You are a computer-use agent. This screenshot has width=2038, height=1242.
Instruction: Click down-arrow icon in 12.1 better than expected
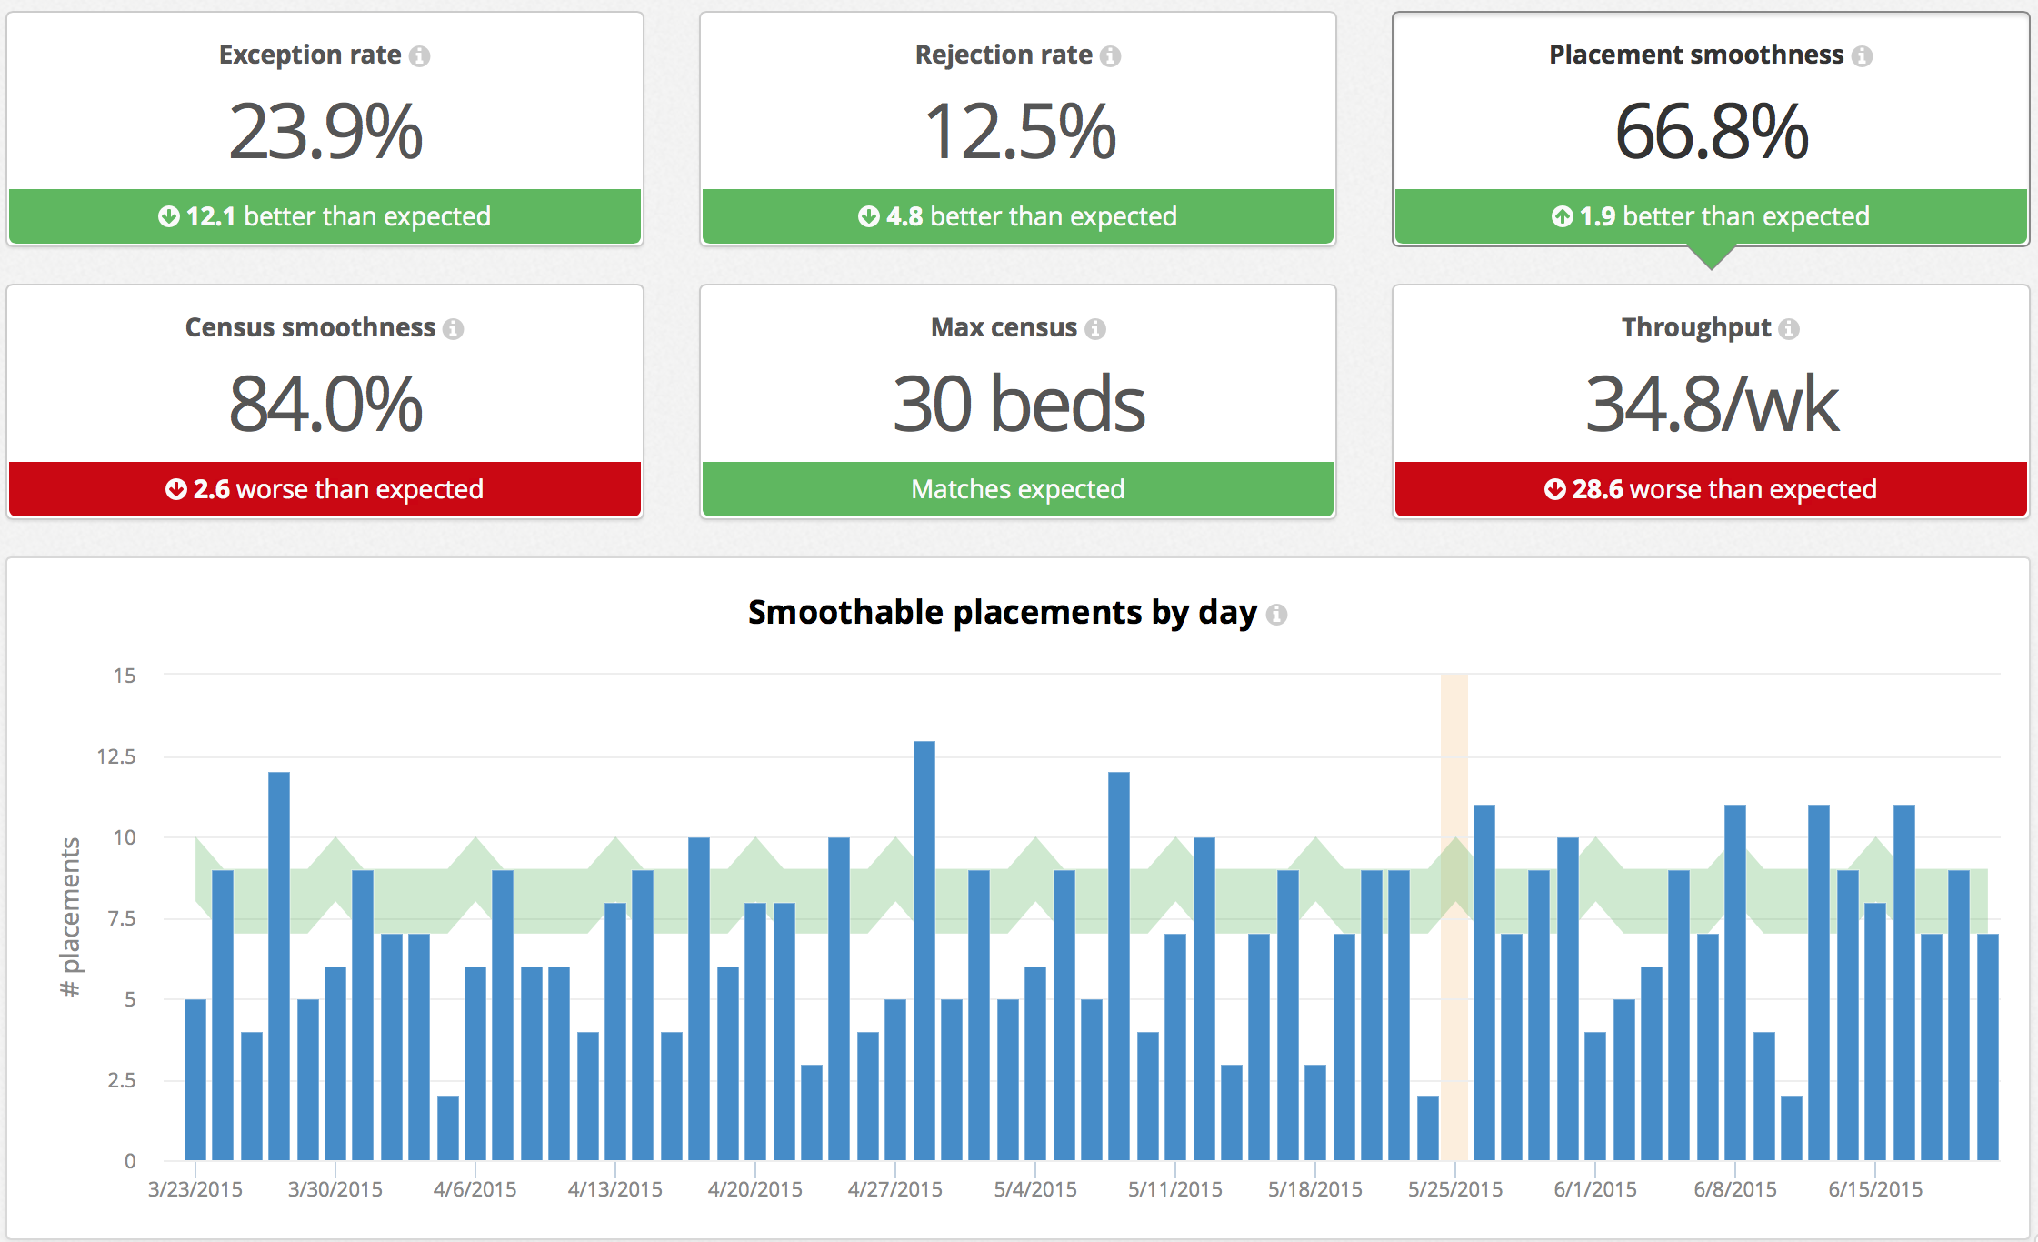pyautogui.click(x=168, y=216)
